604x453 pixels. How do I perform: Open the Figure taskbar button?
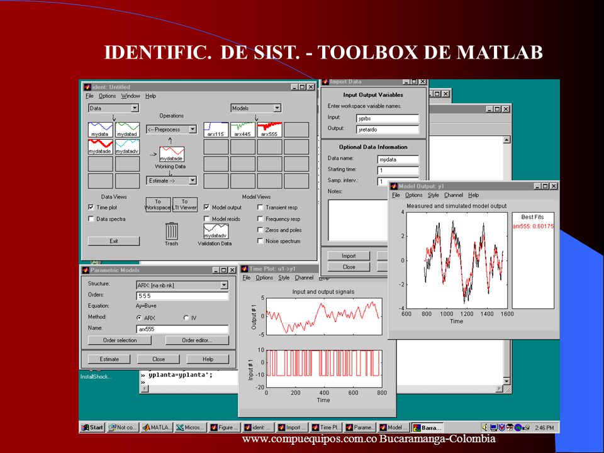(x=224, y=427)
